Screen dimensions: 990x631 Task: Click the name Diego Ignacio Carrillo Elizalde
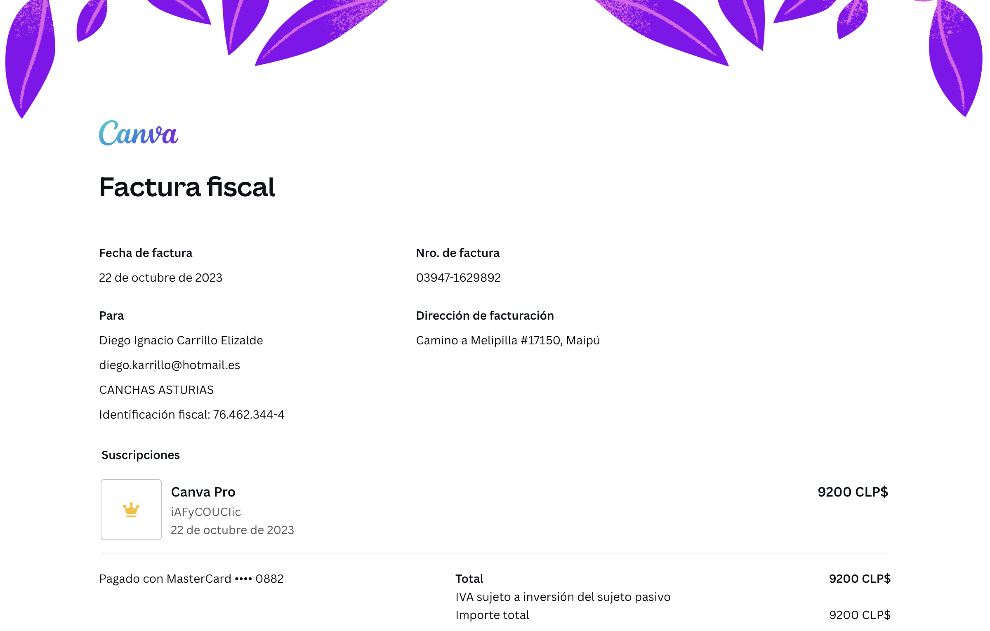[x=181, y=340]
